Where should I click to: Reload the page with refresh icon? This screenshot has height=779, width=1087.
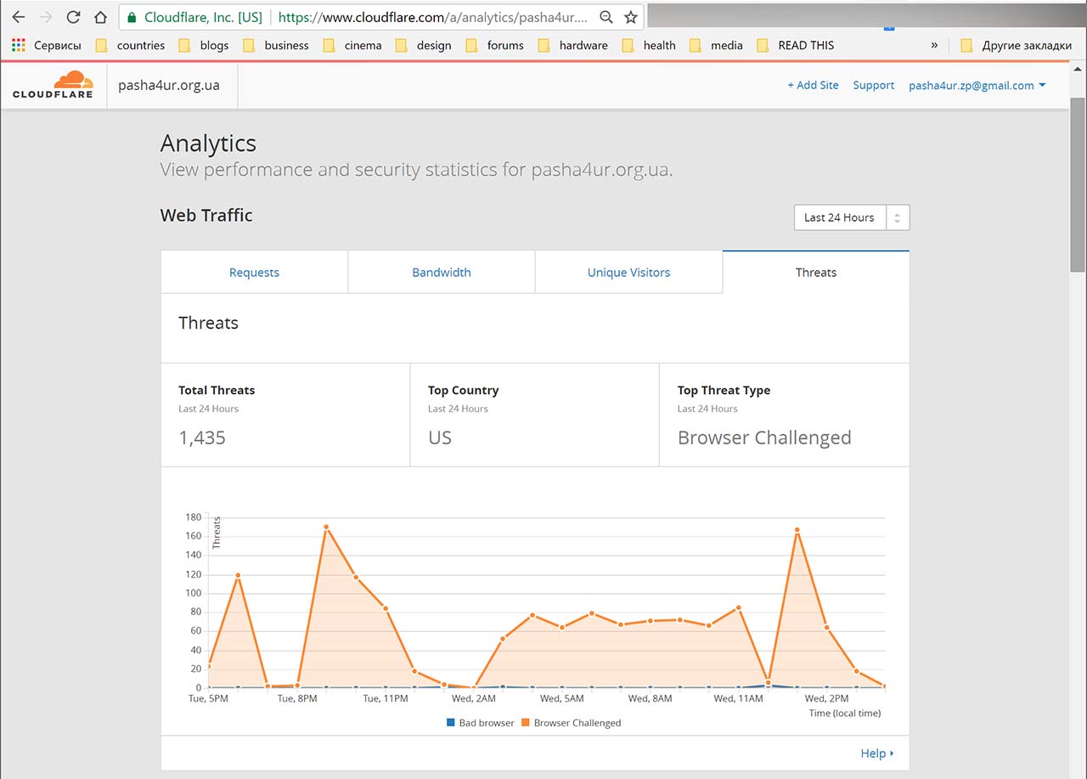pos(74,17)
